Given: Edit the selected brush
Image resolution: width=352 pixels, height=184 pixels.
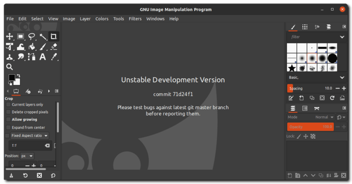Looking at the screenshot, I should point(291,98).
